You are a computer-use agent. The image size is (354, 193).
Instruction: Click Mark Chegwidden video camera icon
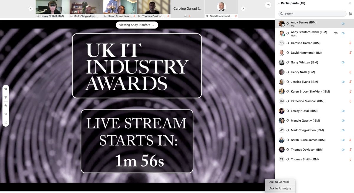[343, 130]
